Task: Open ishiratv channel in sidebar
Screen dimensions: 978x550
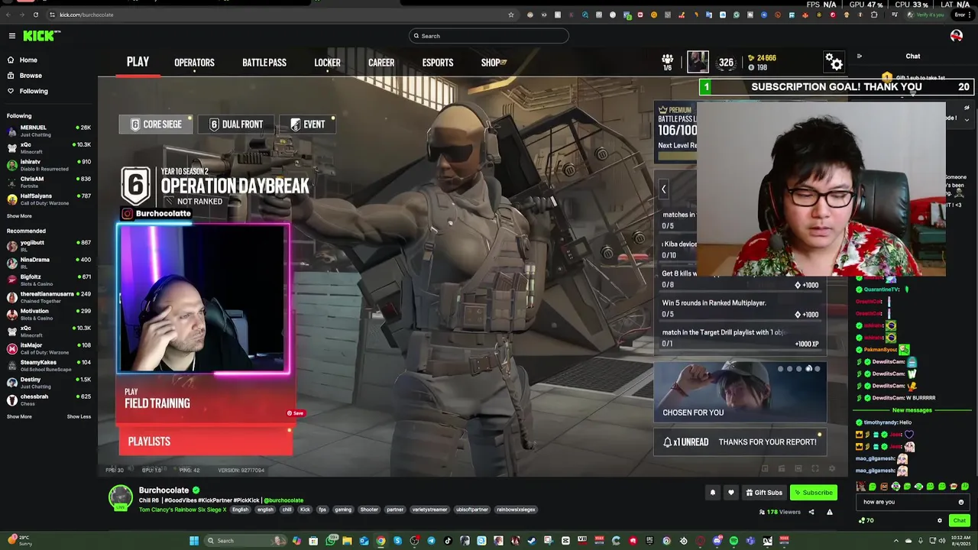Action: pos(49,165)
